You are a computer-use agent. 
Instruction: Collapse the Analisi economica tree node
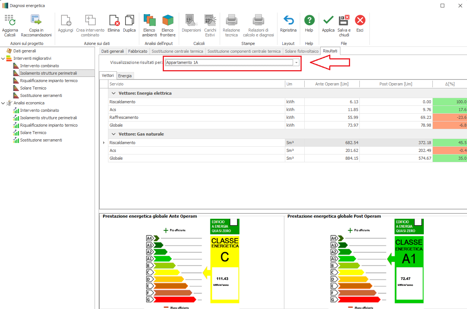coord(3,103)
